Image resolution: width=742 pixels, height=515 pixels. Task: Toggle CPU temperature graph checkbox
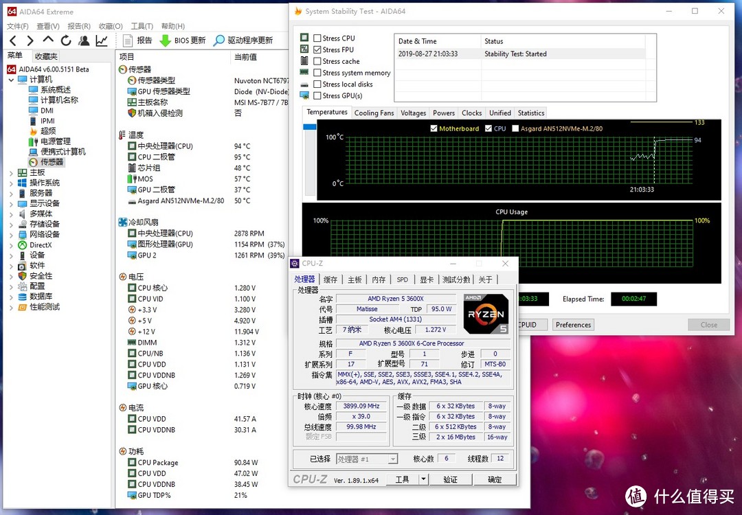488,128
